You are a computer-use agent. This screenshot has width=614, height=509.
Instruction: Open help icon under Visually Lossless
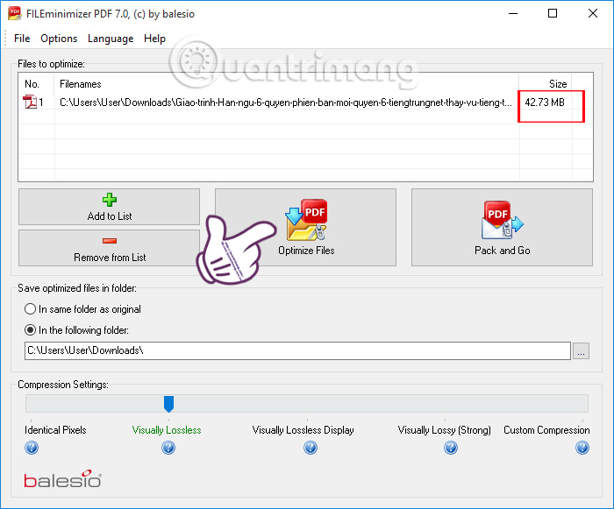pyautogui.click(x=168, y=447)
